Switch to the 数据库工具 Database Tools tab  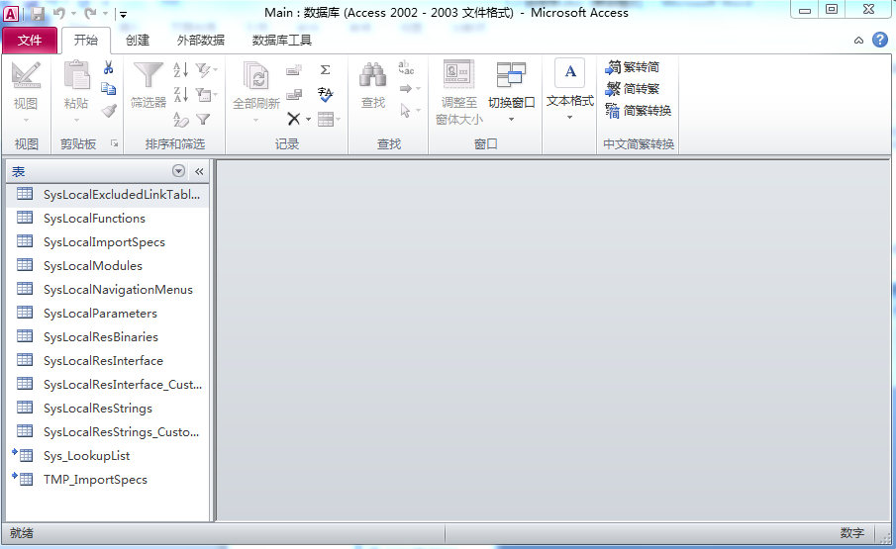click(282, 40)
